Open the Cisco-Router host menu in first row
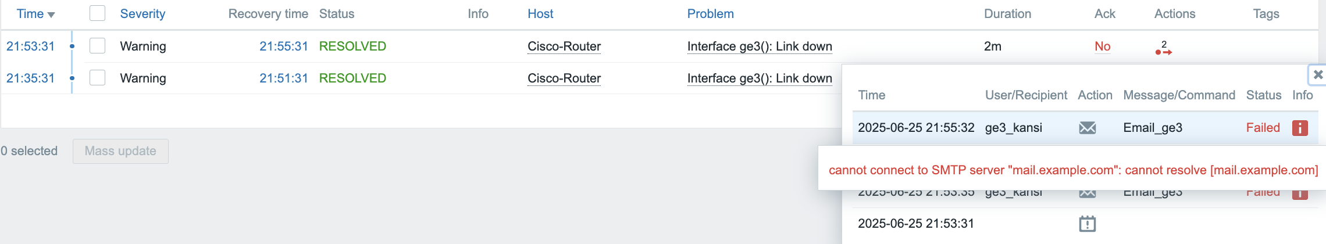The width and height of the screenshot is (1326, 244). tap(564, 46)
